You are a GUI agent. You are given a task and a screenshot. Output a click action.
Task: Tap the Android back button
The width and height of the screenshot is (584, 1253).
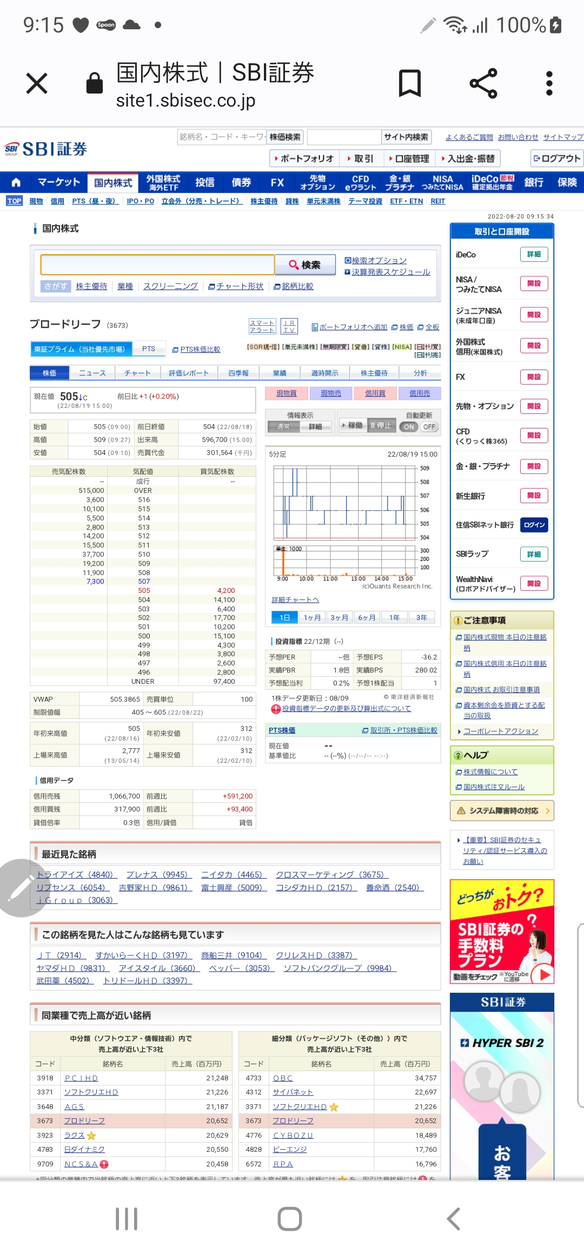454,1219
